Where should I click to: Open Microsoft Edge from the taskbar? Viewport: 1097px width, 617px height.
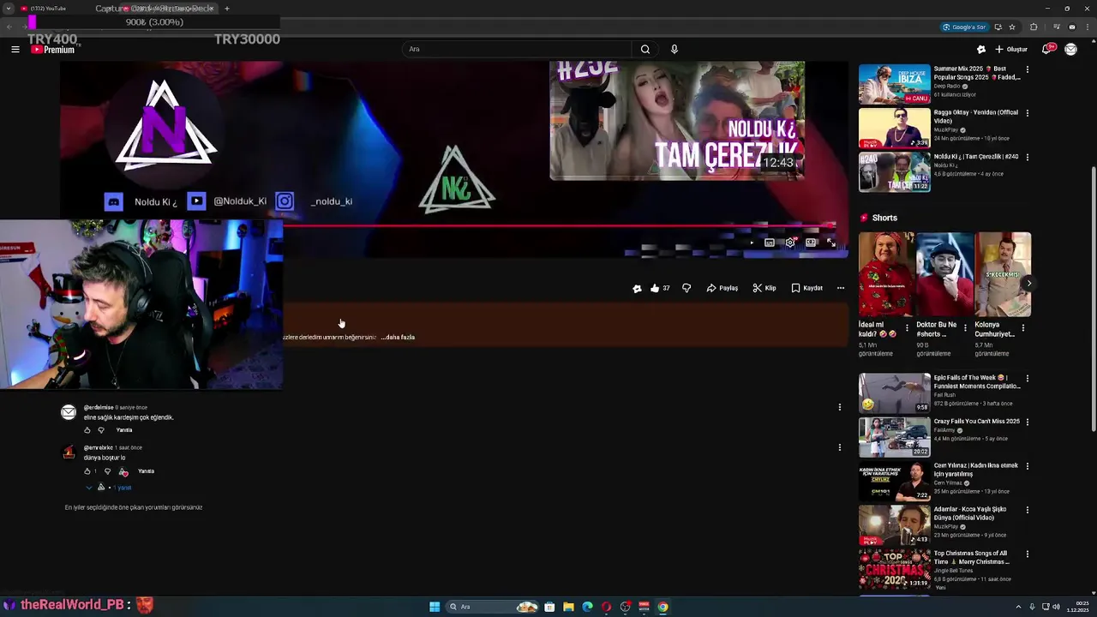587,607
